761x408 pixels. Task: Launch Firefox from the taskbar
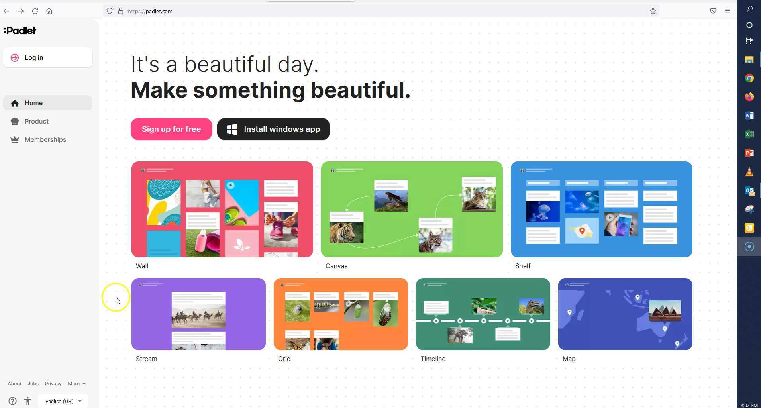(x=749, y=96)
